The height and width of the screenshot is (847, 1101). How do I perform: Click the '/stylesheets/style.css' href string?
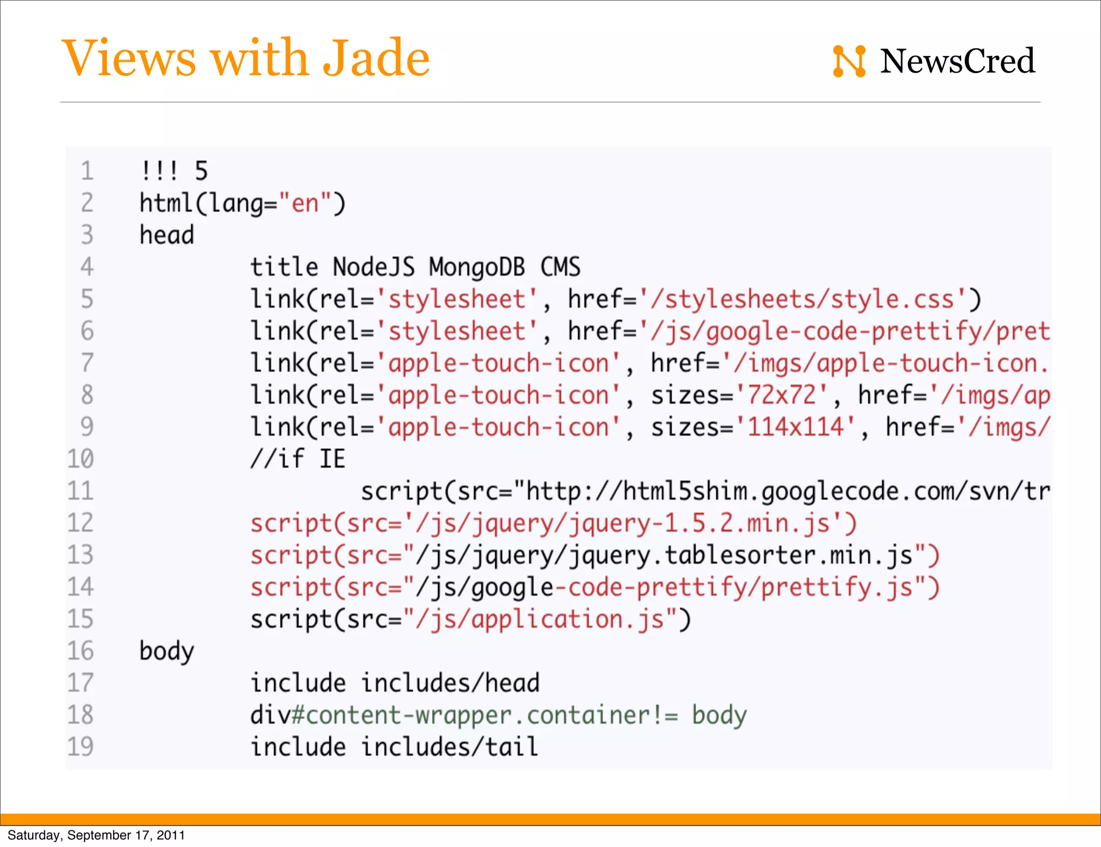pyautogui.click(x=804, y=299)
